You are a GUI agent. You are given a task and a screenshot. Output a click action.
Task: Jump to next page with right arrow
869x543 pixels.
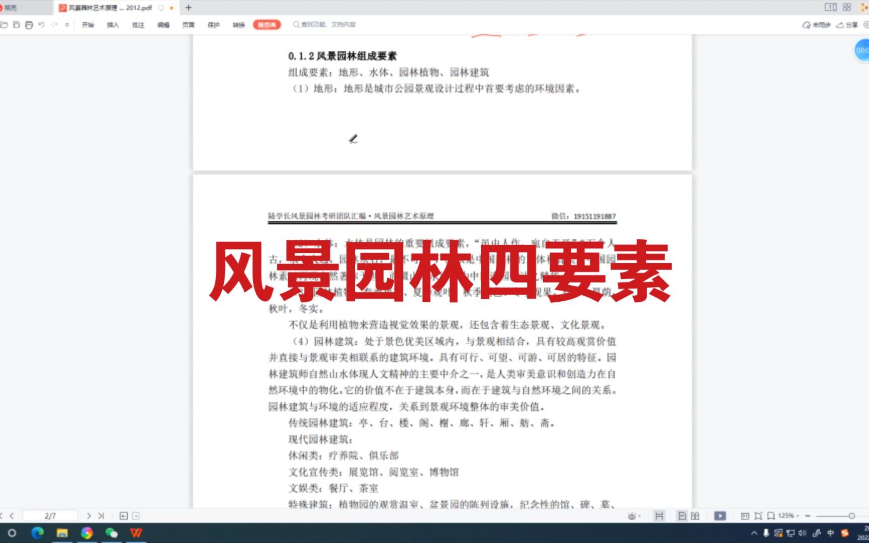tap(89, 515)
